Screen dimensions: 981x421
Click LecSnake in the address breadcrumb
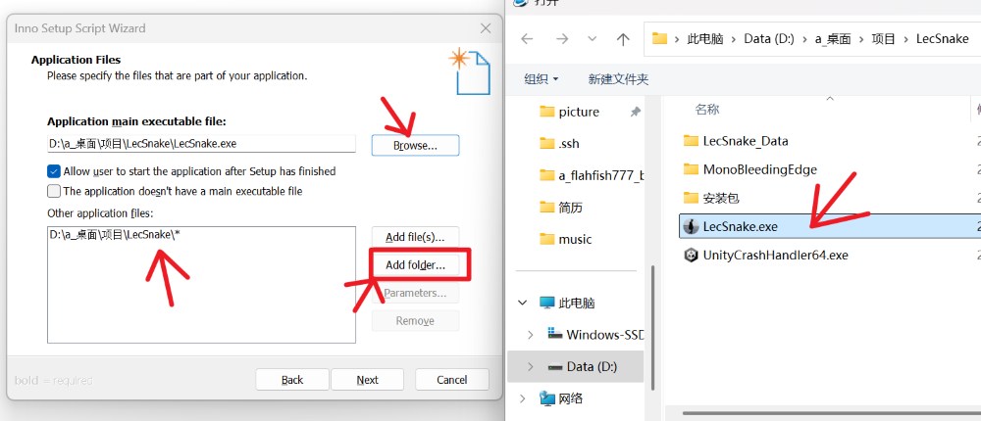click(942, 39)
